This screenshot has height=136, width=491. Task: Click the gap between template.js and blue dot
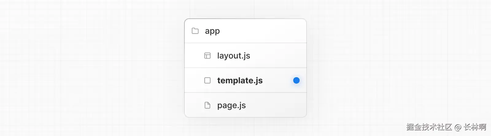(278, 81)
